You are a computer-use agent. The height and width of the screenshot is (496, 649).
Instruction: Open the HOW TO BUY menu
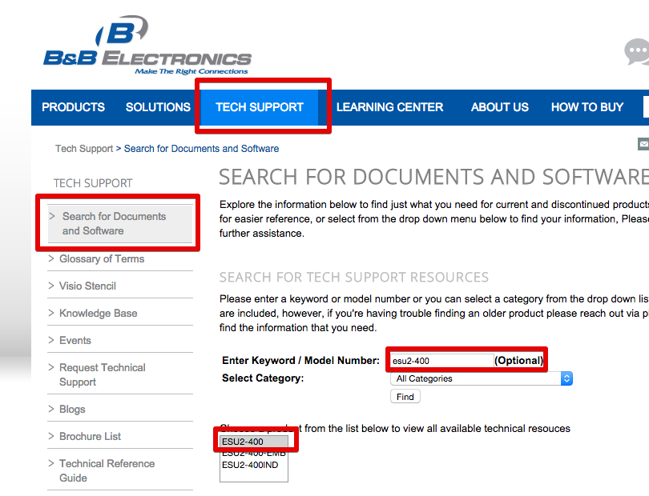pos(587,107)
